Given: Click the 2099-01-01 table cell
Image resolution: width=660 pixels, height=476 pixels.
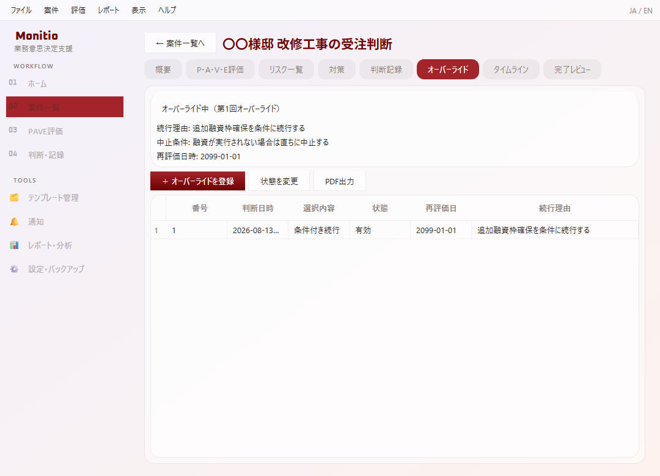Looking at the screenshot, I should [441, 231].
